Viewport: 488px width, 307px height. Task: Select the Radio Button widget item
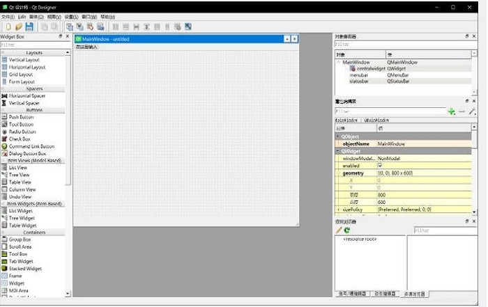22,132
